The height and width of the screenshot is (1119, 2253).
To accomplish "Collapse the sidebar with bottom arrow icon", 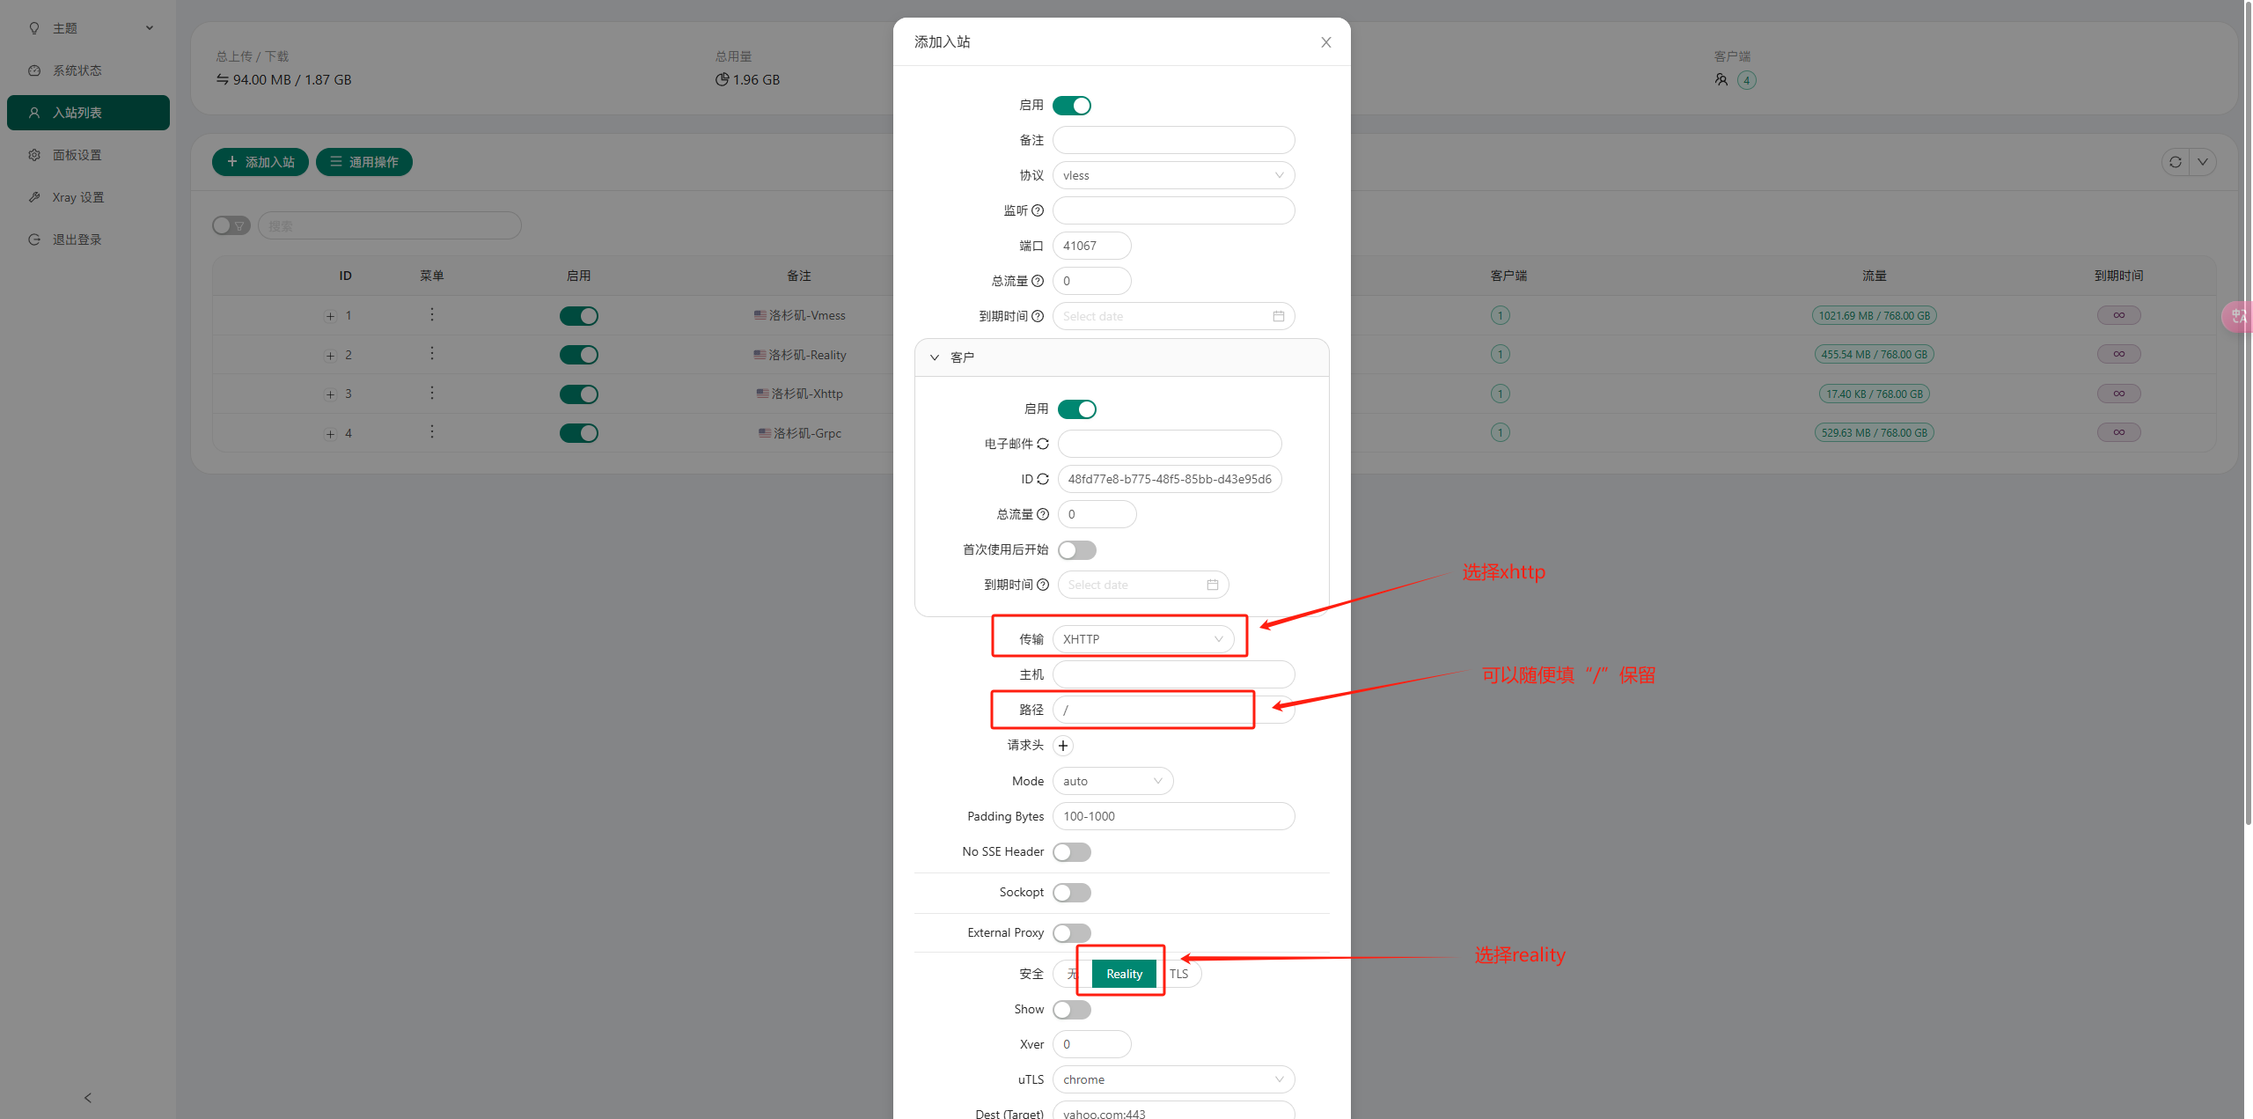I will click(x=88, y=1097).
